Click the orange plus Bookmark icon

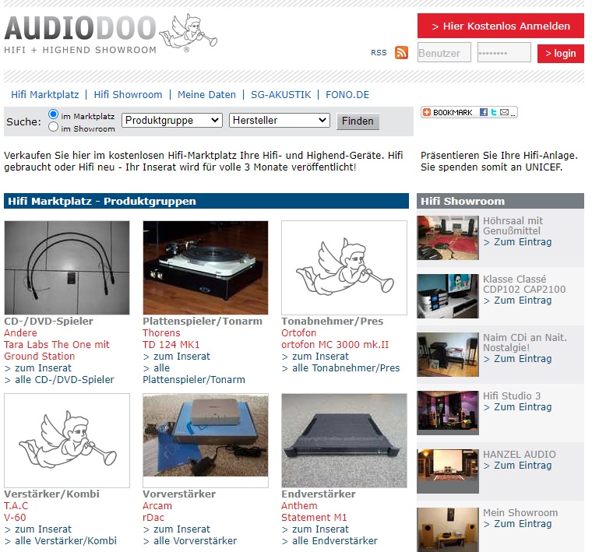pos(427,112)
